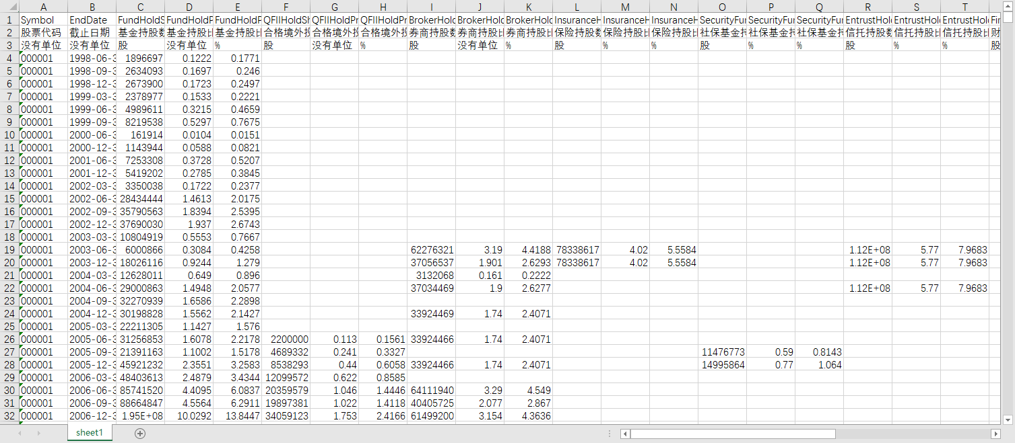Select cell containing 1896697

141,58
